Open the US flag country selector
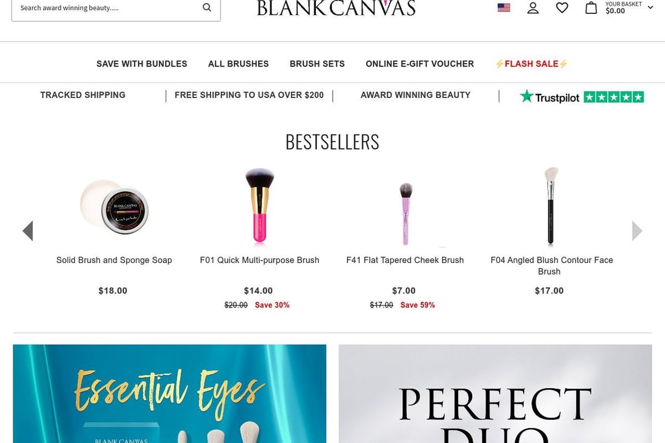The width and height of the screenshot is (665, 443). [x=503, y=8]
